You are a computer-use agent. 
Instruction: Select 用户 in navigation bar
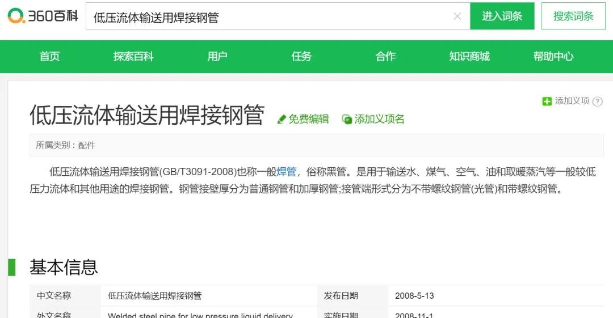coord(217,56)
